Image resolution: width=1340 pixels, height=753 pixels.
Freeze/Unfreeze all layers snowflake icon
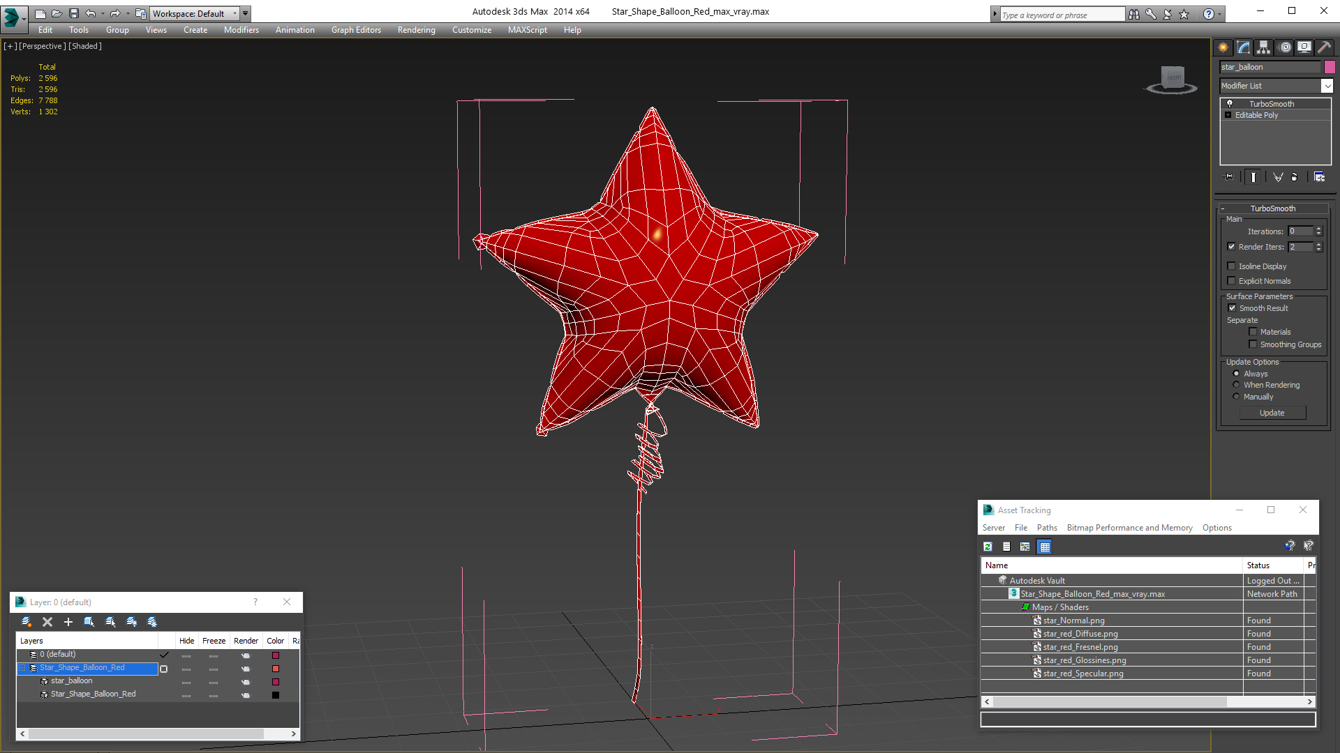click(x=152, y=622)
